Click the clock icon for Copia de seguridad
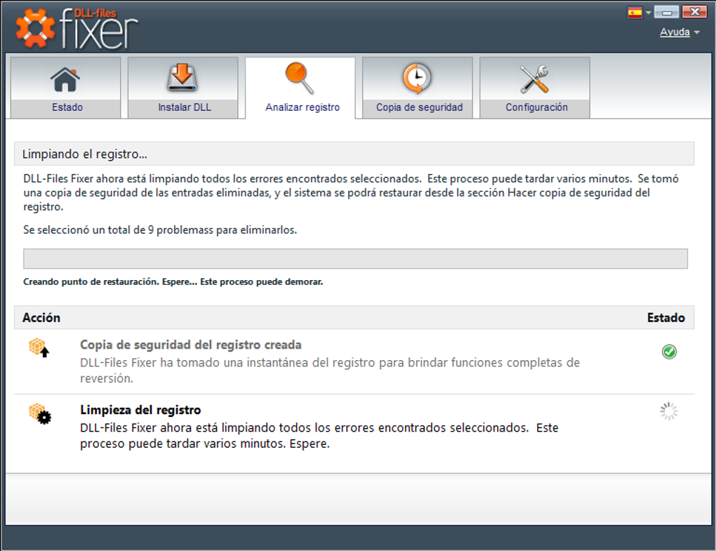The height and width of the screenshot is (551, 716). 417,78
